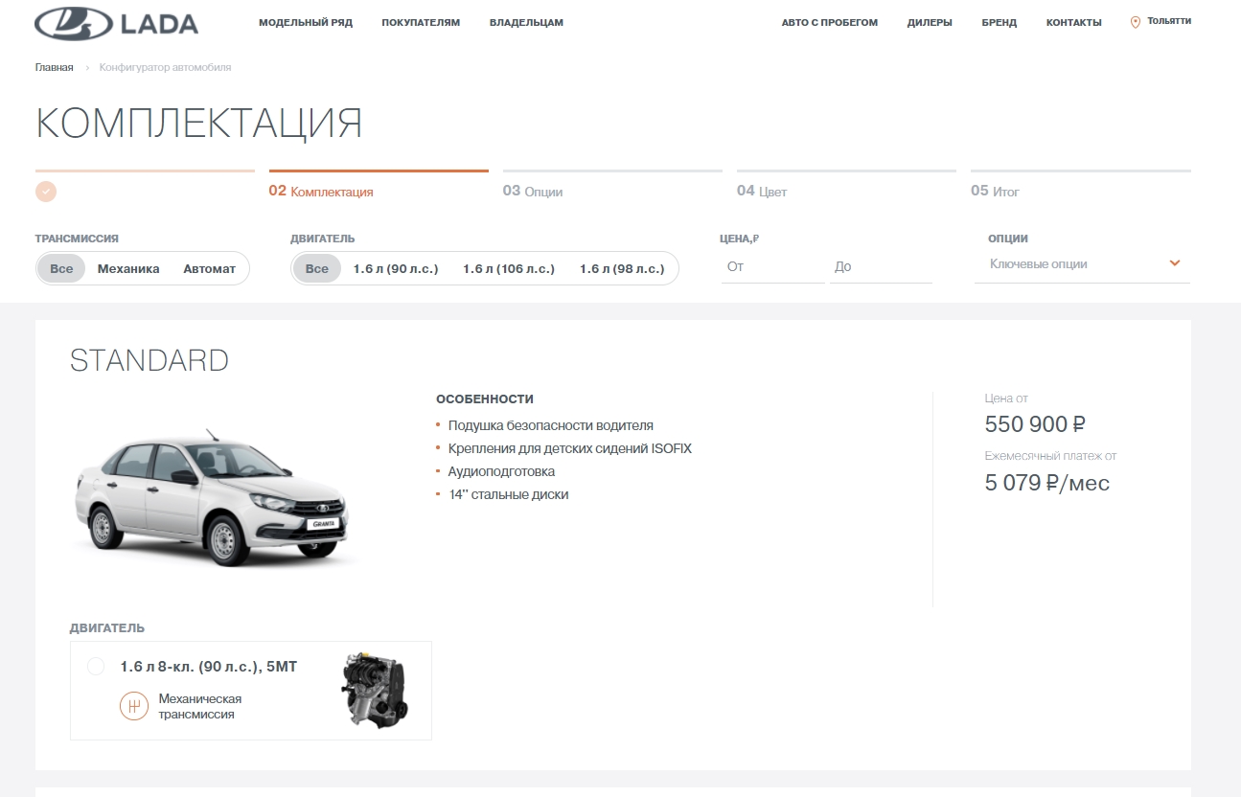Filter engine by 1.6 л (98 л.с.)
Viewport: 1241px width, 797px height.
622,268
